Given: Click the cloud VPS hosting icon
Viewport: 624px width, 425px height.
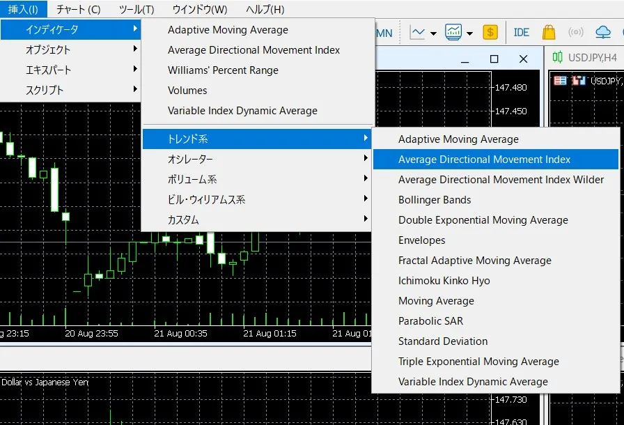Looking at the screenshot, I should pyautogui.click(x=602, y=33).
